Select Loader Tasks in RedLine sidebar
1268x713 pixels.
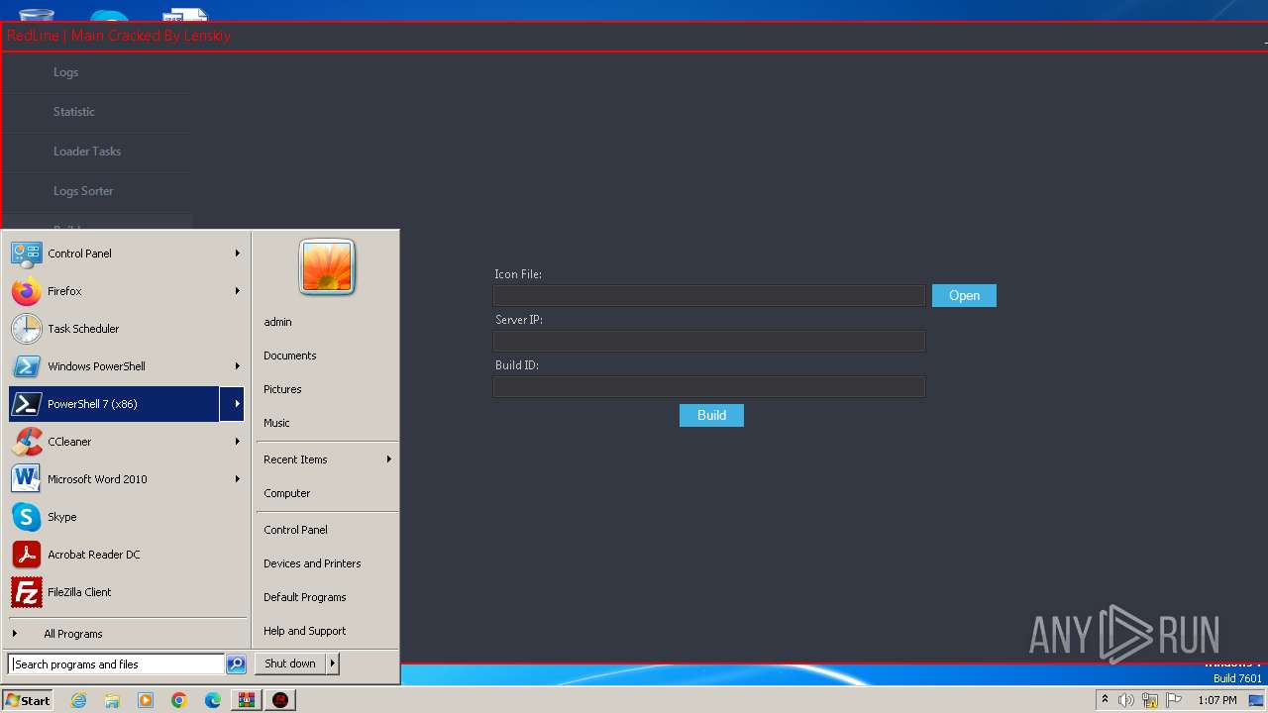(x=87, y=152)
